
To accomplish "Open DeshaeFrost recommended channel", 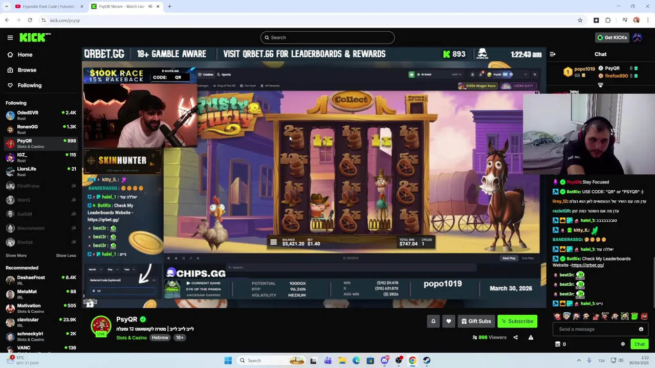I will (x=41, y=280).
